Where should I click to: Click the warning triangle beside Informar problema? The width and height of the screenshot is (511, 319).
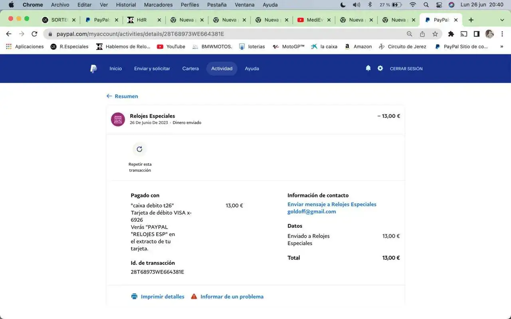pyautogui.click(x=194, y=296)
